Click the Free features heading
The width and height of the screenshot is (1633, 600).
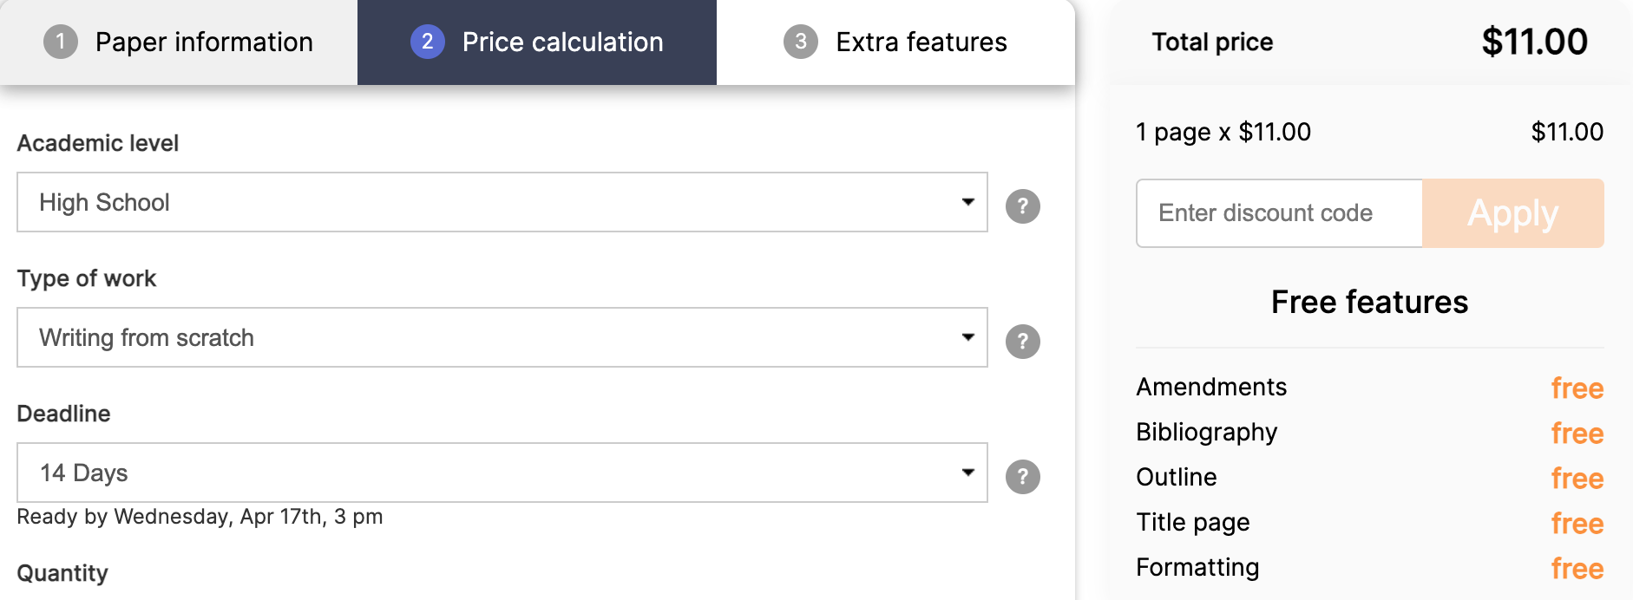1369,303
